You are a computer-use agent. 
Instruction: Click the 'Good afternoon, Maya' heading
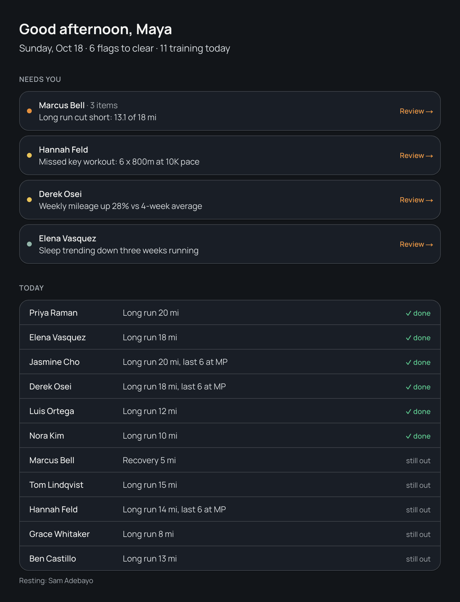96,29
